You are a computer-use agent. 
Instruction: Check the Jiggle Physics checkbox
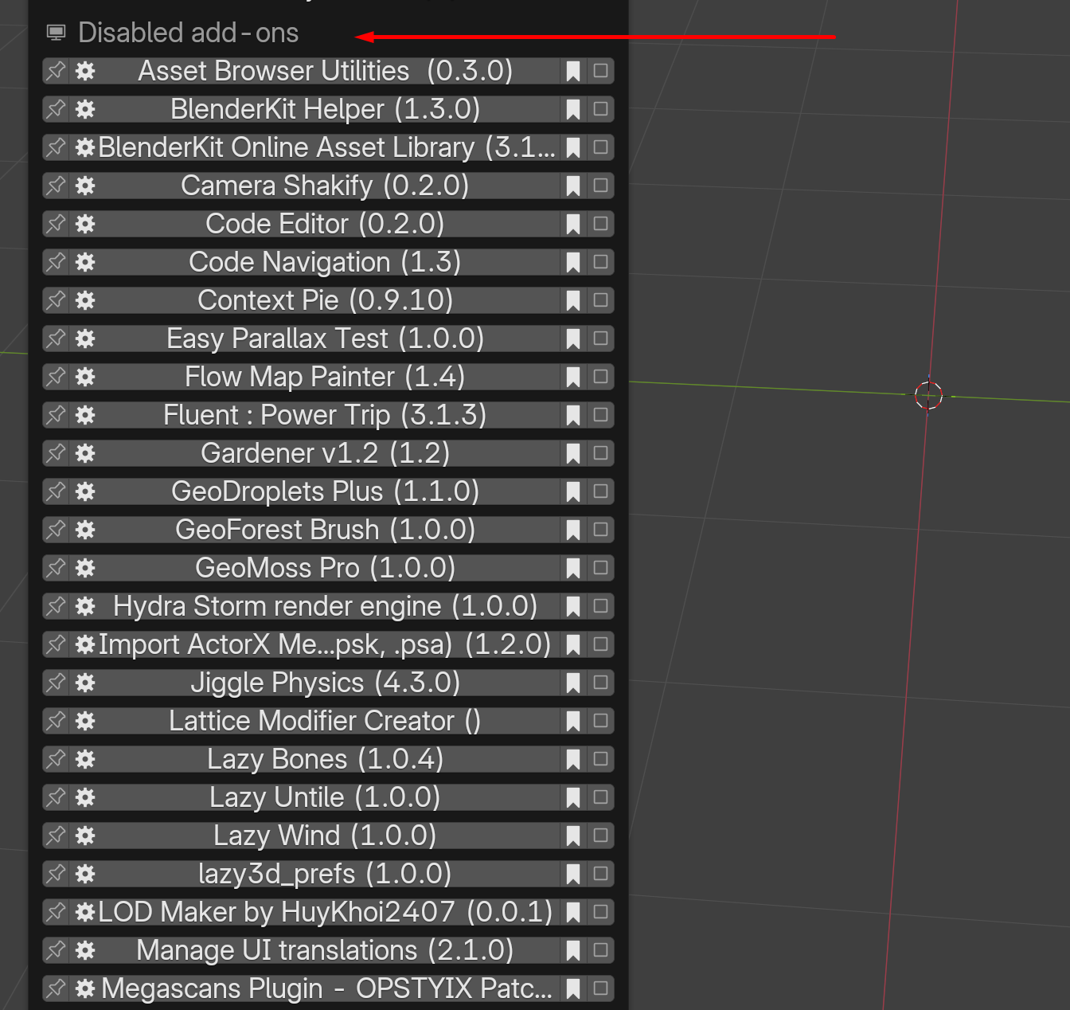coord(601,683)
